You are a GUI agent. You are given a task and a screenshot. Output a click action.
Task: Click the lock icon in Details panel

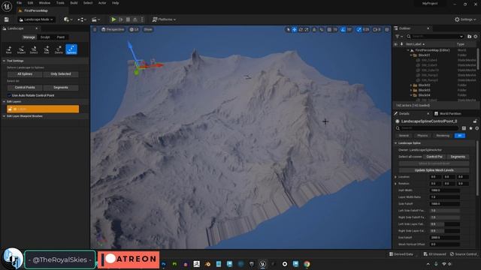475,121
